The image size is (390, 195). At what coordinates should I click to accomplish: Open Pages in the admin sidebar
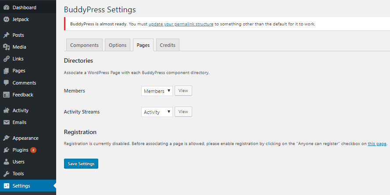(x=19, y=71)
